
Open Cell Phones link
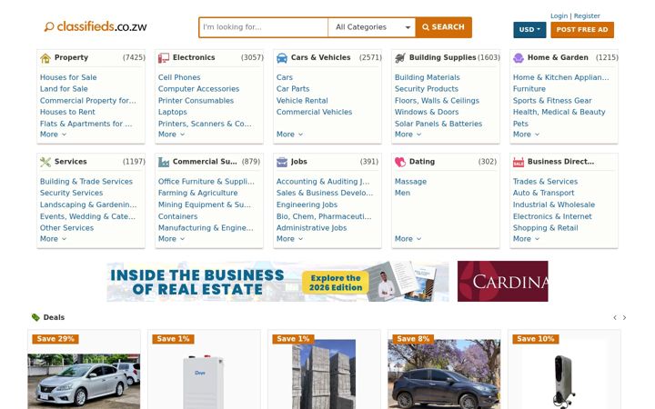pos(179,77)
